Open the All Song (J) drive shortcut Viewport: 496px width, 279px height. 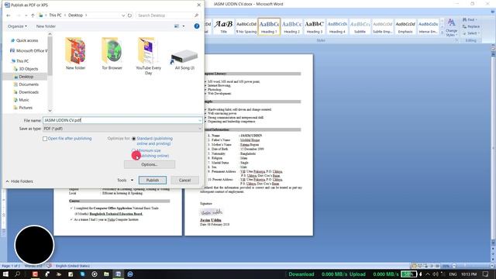coord(184,60)
